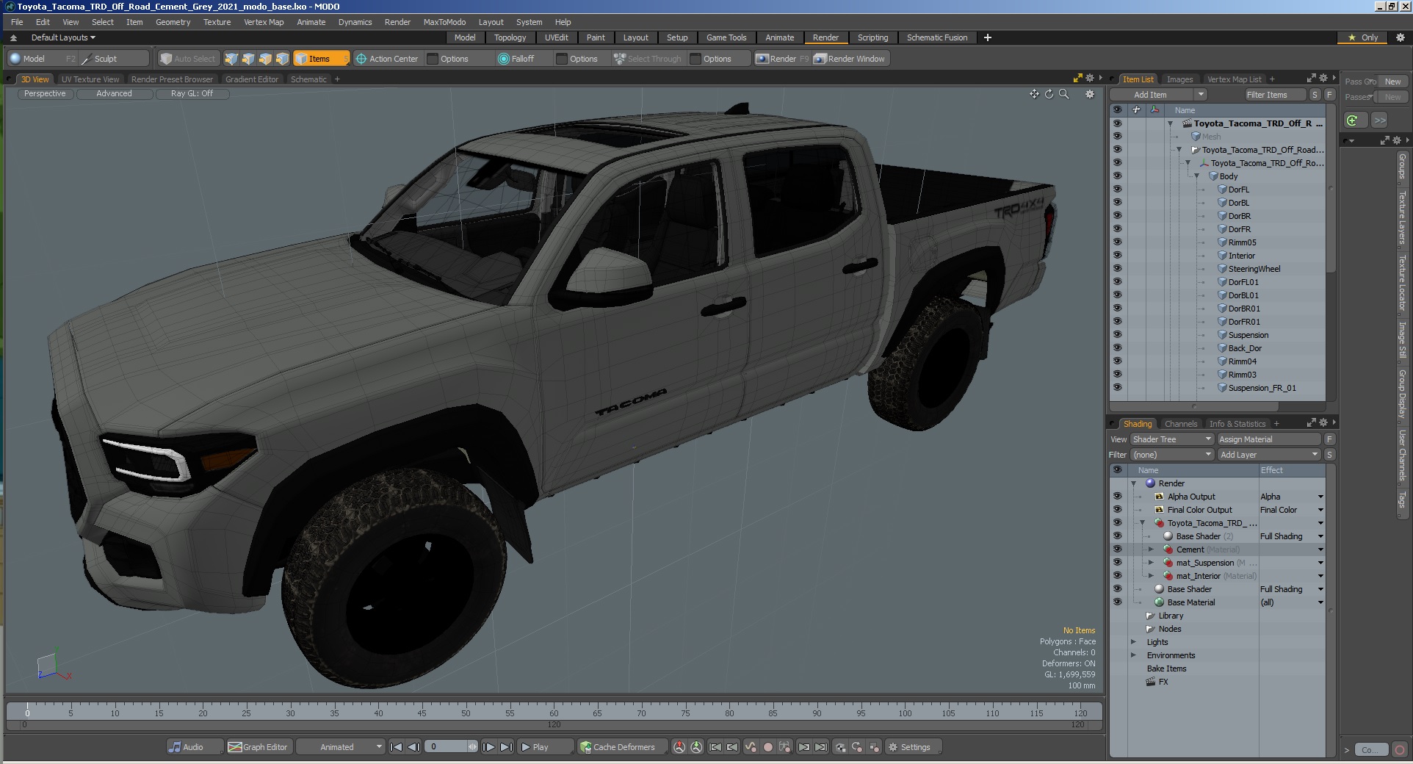This screenshot has height=764, width=1413.
Task: Open the Animated keying dropdown
Action: tap(341, 747)
